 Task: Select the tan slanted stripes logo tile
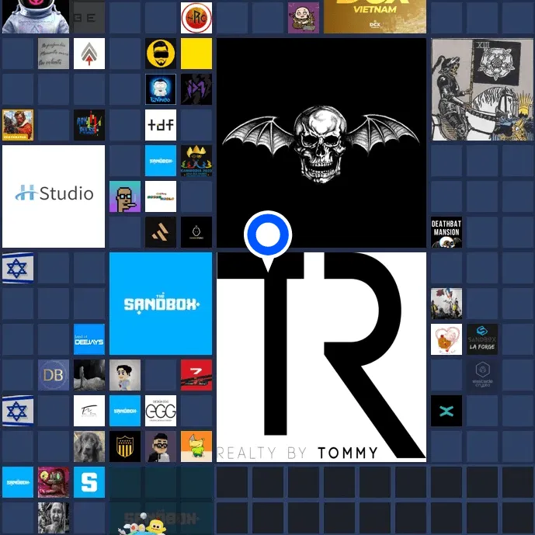[161, 232]
